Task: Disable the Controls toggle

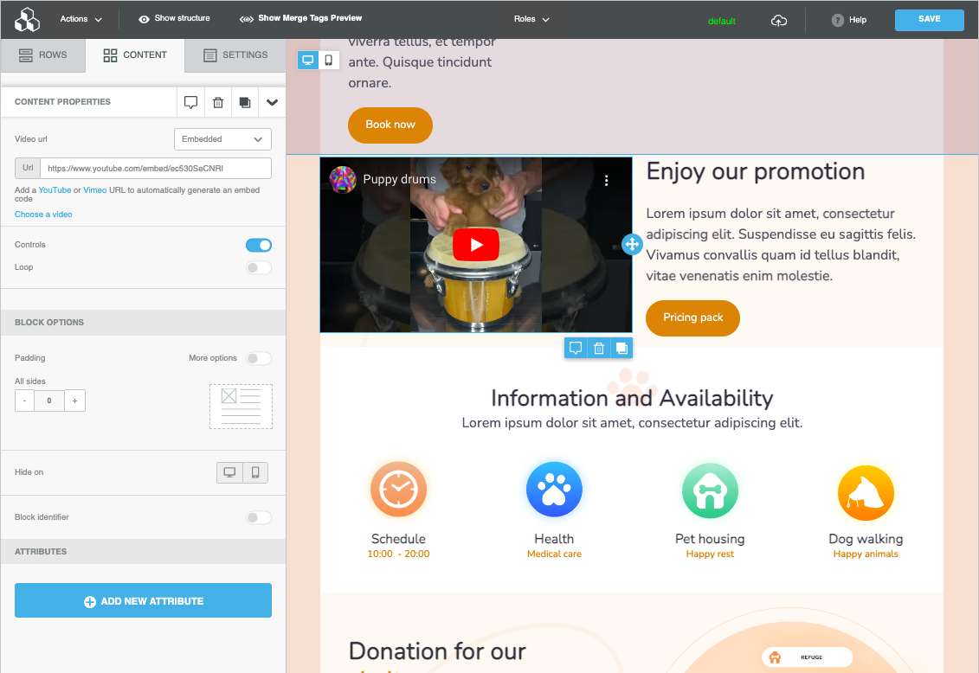Action: [x=259, y=245]
